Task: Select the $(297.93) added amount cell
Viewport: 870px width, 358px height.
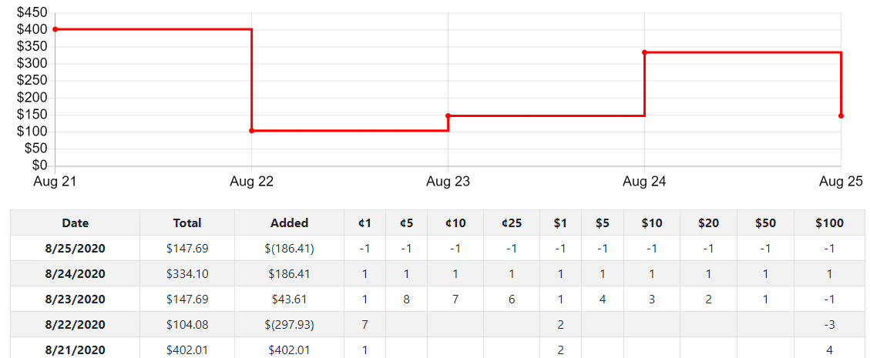Action: tap(289, 325)
